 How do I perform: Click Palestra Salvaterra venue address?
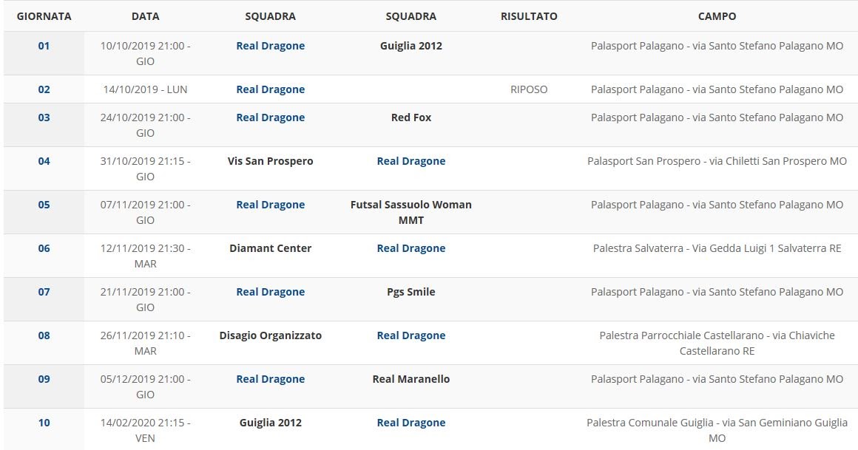[717, 248]
